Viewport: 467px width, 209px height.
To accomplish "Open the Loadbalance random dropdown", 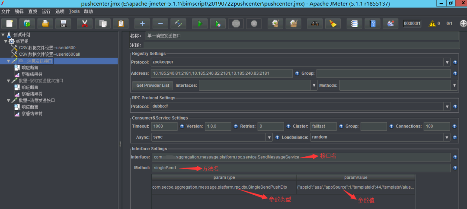I will click(x=447, y=137).
